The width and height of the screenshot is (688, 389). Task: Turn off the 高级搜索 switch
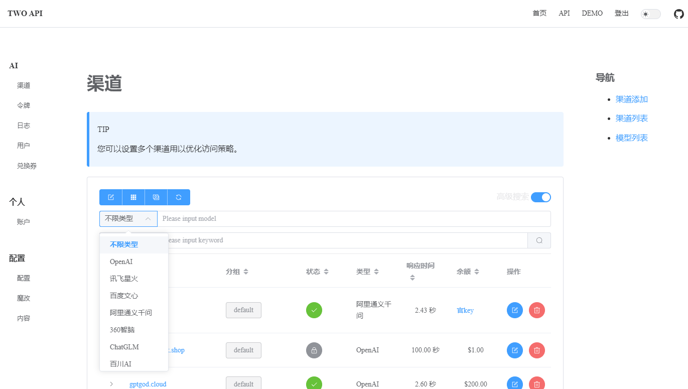[x=540, y=197]
